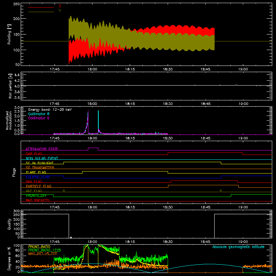This screenshot has width=276, height=276.
Task: Click the '3.0' tick on modulation axis
Action: point(17,108)
